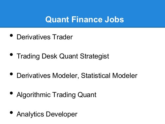Click the bullet dot beside Derivatives Trader

[x=11, y=35]
